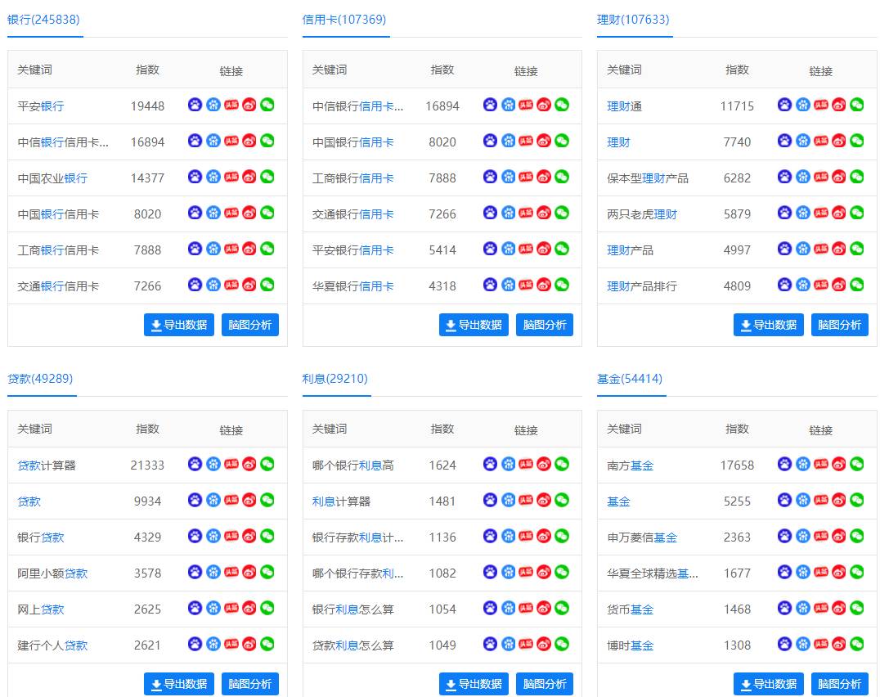The image size is (880, 697).
Task: Open the WeChat icon for 保本型理财产品
Action: click(x=856, y=177)
